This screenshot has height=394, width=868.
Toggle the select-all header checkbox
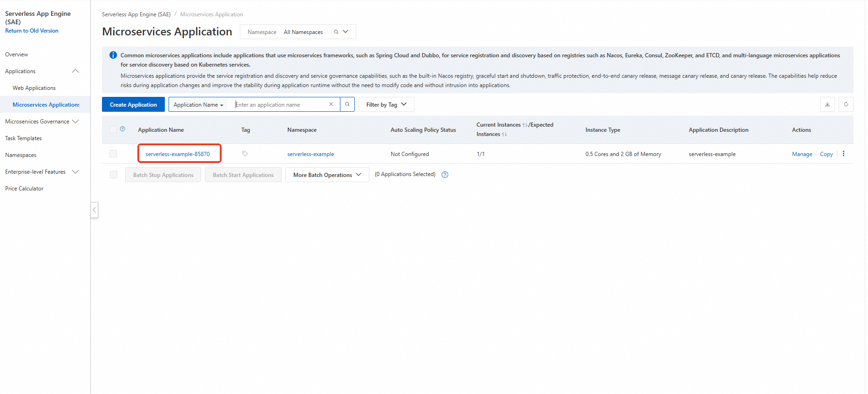[x=113, y=129]
